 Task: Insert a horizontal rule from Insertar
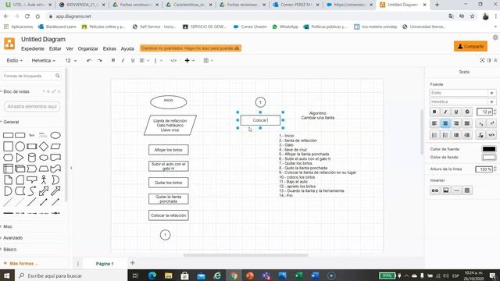point(456,190)
